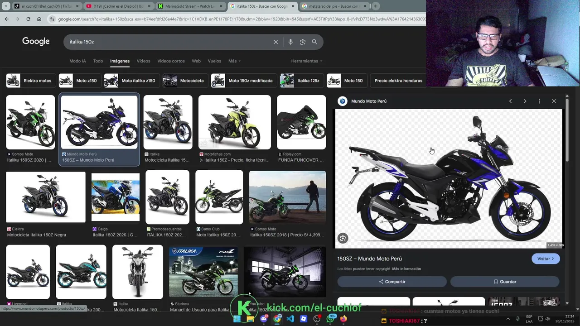
Task: Open Windows Start menu
Action: [237, 319]
